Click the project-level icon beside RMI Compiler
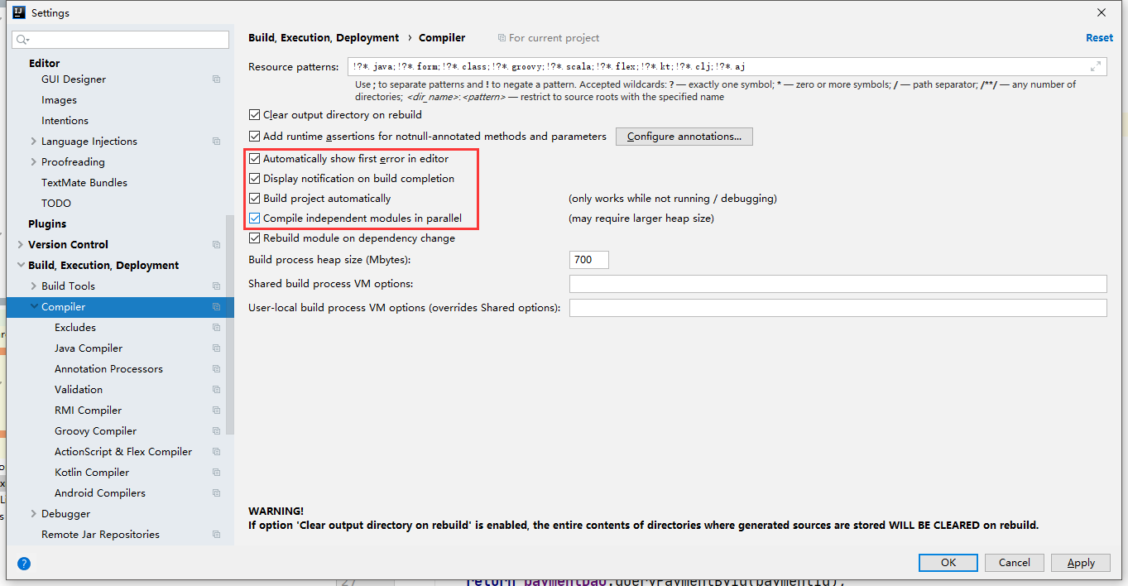The image size is (1128, 586). 217,411
